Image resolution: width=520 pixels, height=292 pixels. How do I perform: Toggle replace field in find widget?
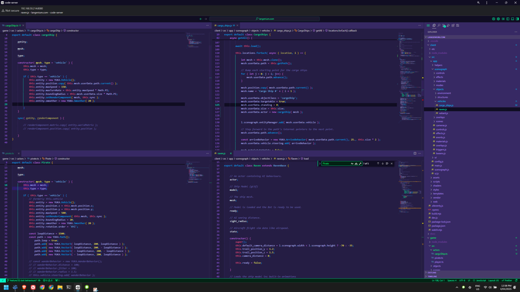tap(320, 164)
